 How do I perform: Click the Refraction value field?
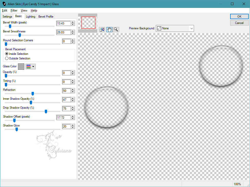click(x=66, y=91)
